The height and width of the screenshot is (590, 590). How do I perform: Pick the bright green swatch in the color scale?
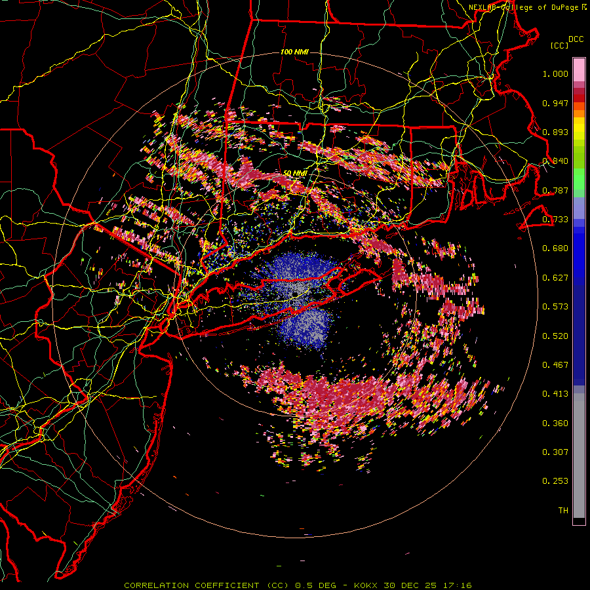(579, 179)
